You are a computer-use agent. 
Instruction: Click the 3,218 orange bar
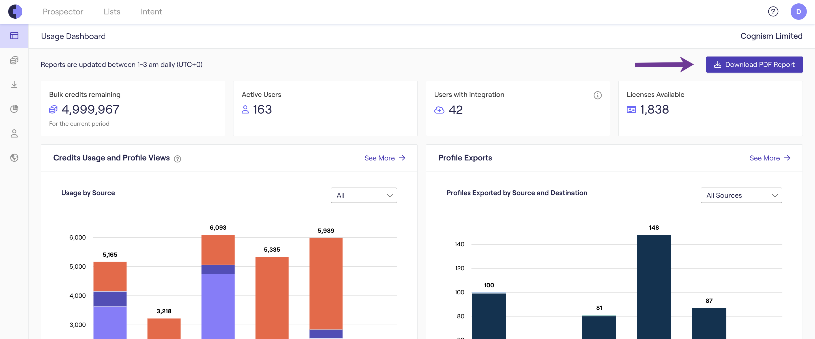[x=164, y=328]
